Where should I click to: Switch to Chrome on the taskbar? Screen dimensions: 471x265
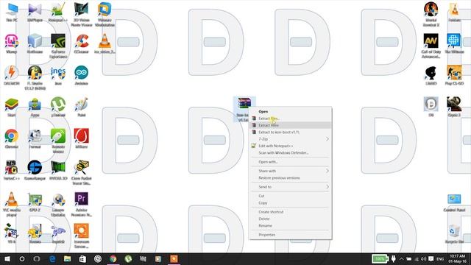113,258
